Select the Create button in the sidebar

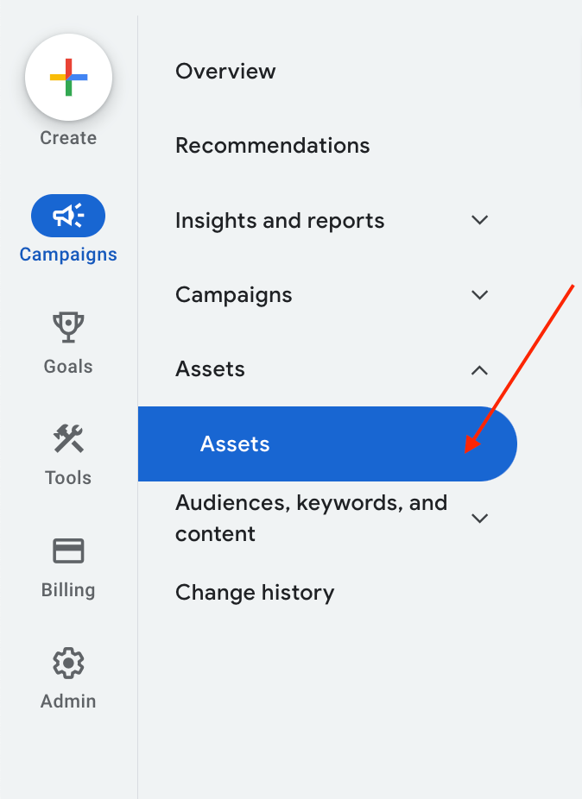tap(68, 91)
